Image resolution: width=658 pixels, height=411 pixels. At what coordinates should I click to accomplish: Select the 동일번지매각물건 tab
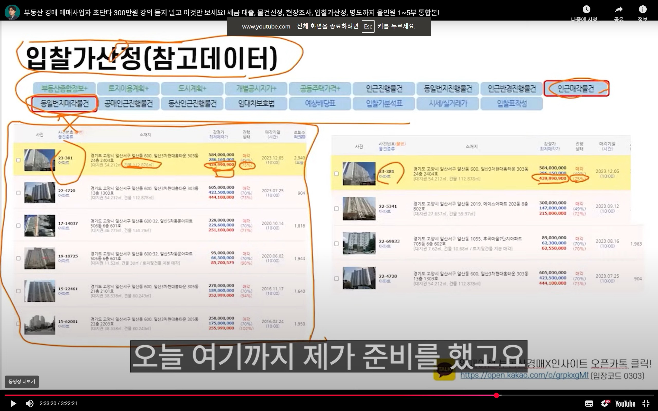tap(65, 104)
